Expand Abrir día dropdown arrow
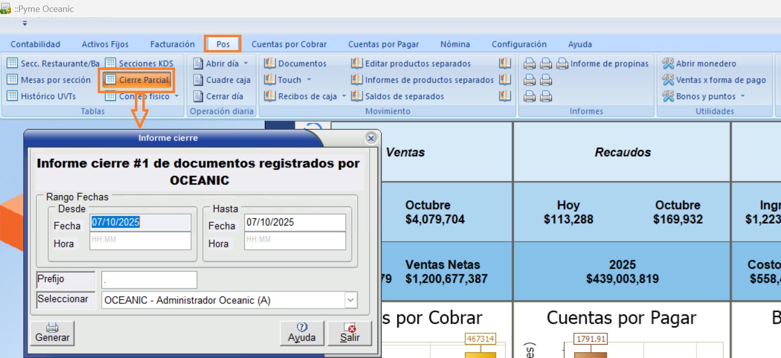Screen dimensions: 781x358 point(246,63)
